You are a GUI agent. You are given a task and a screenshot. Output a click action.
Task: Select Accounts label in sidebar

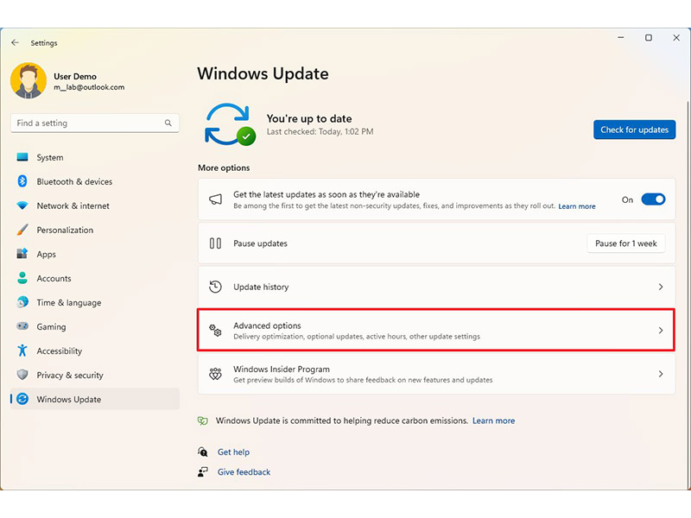[54, 278]
